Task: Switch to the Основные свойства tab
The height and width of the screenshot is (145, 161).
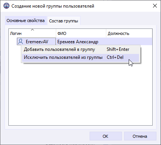Action: [26, 20]
